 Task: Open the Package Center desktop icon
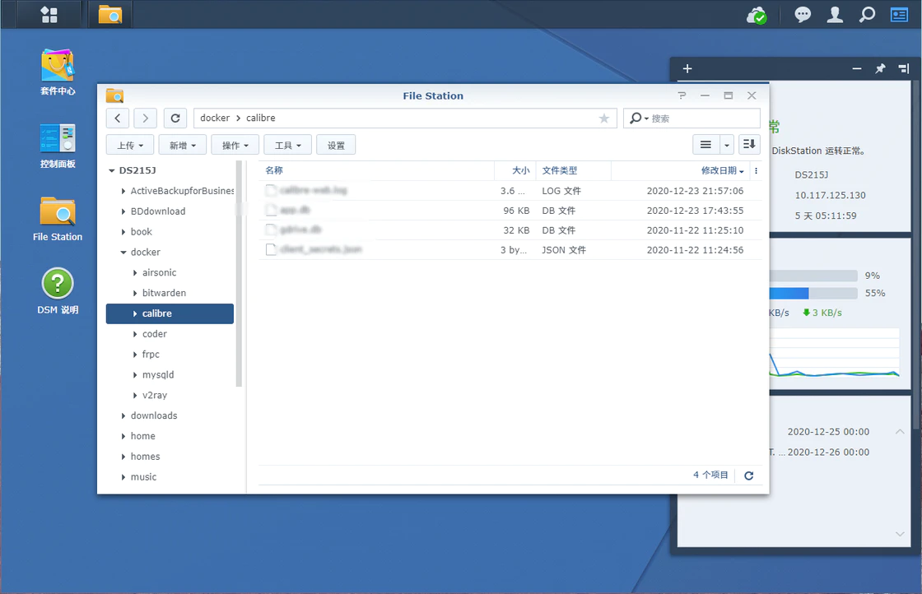pyautogui.click(x=58, y=72)
